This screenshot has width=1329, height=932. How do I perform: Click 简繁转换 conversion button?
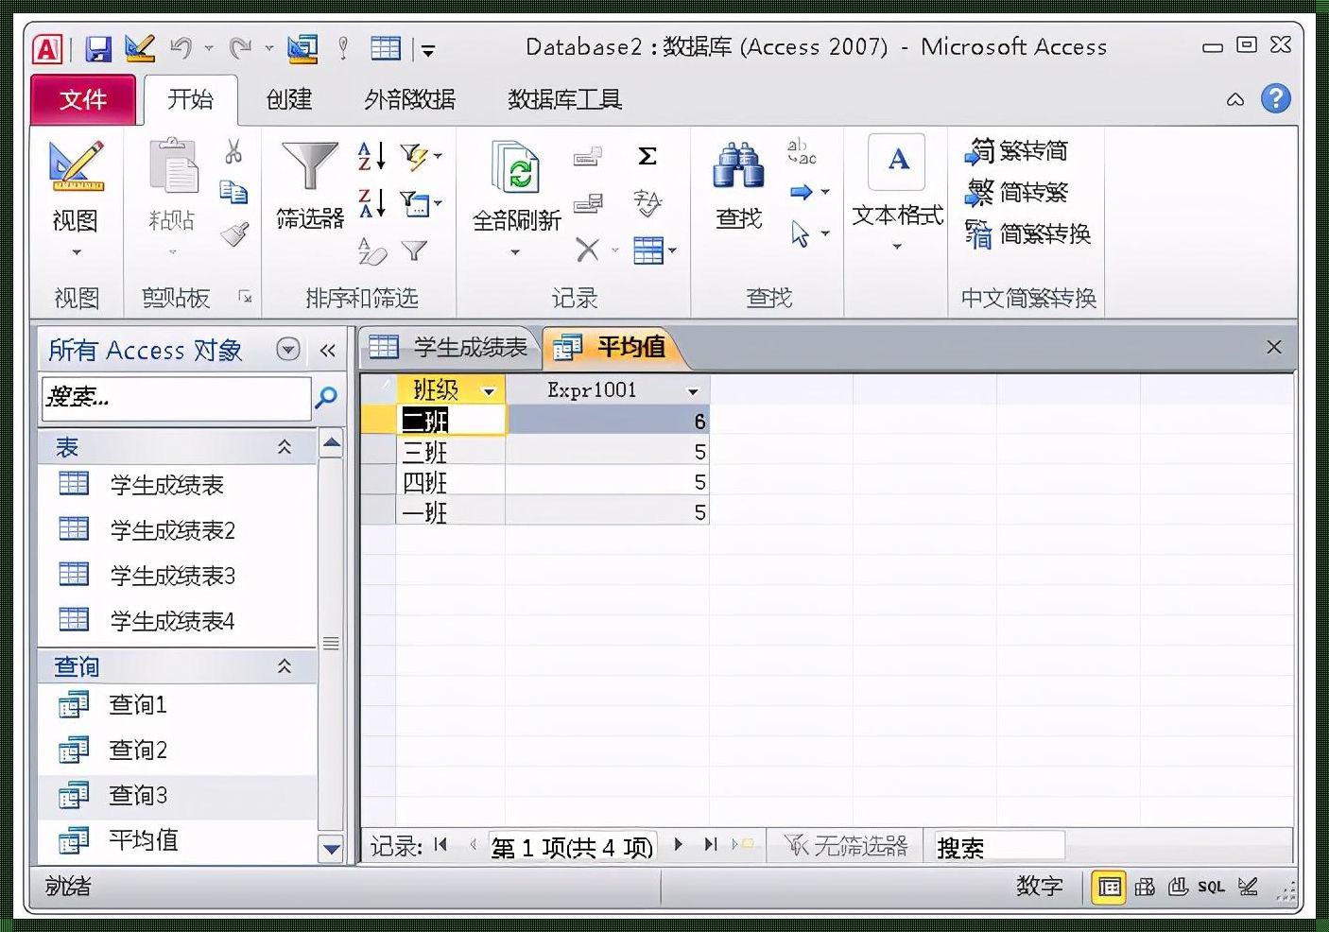pyautogui.click(x=1027, y=233)
